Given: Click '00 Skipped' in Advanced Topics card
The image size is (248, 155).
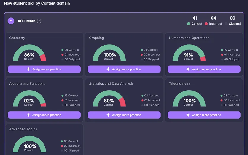Looking at the screenshot, I should (x=71, y=151).
